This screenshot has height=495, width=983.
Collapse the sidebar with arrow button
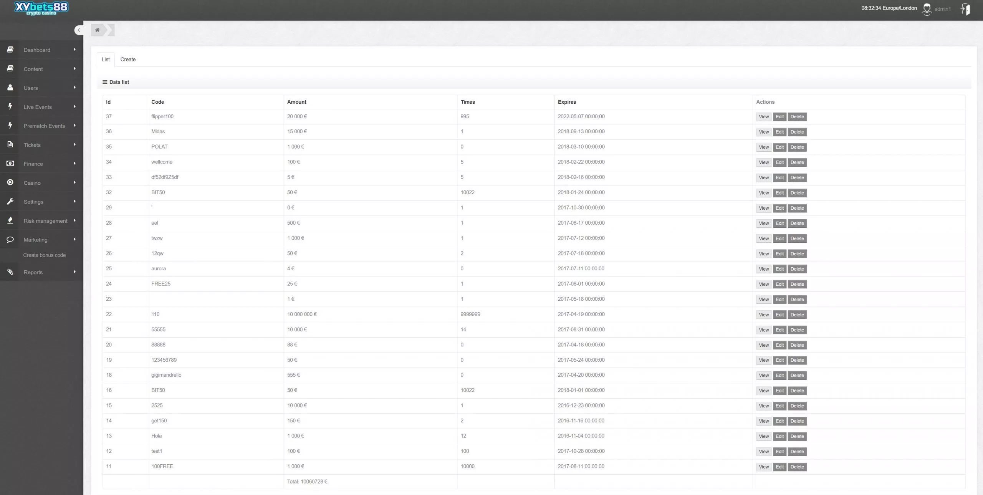79,30
